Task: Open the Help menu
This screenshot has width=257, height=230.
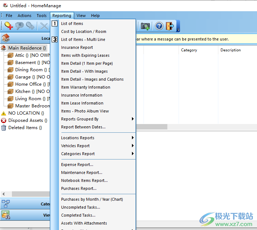Action: [x=95, y=16]
